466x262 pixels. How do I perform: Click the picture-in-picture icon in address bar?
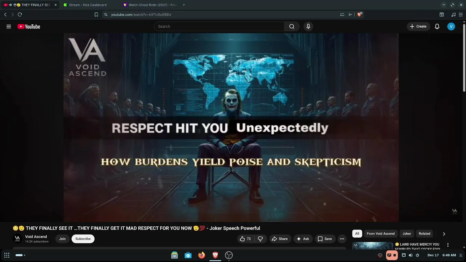(342, 15)
